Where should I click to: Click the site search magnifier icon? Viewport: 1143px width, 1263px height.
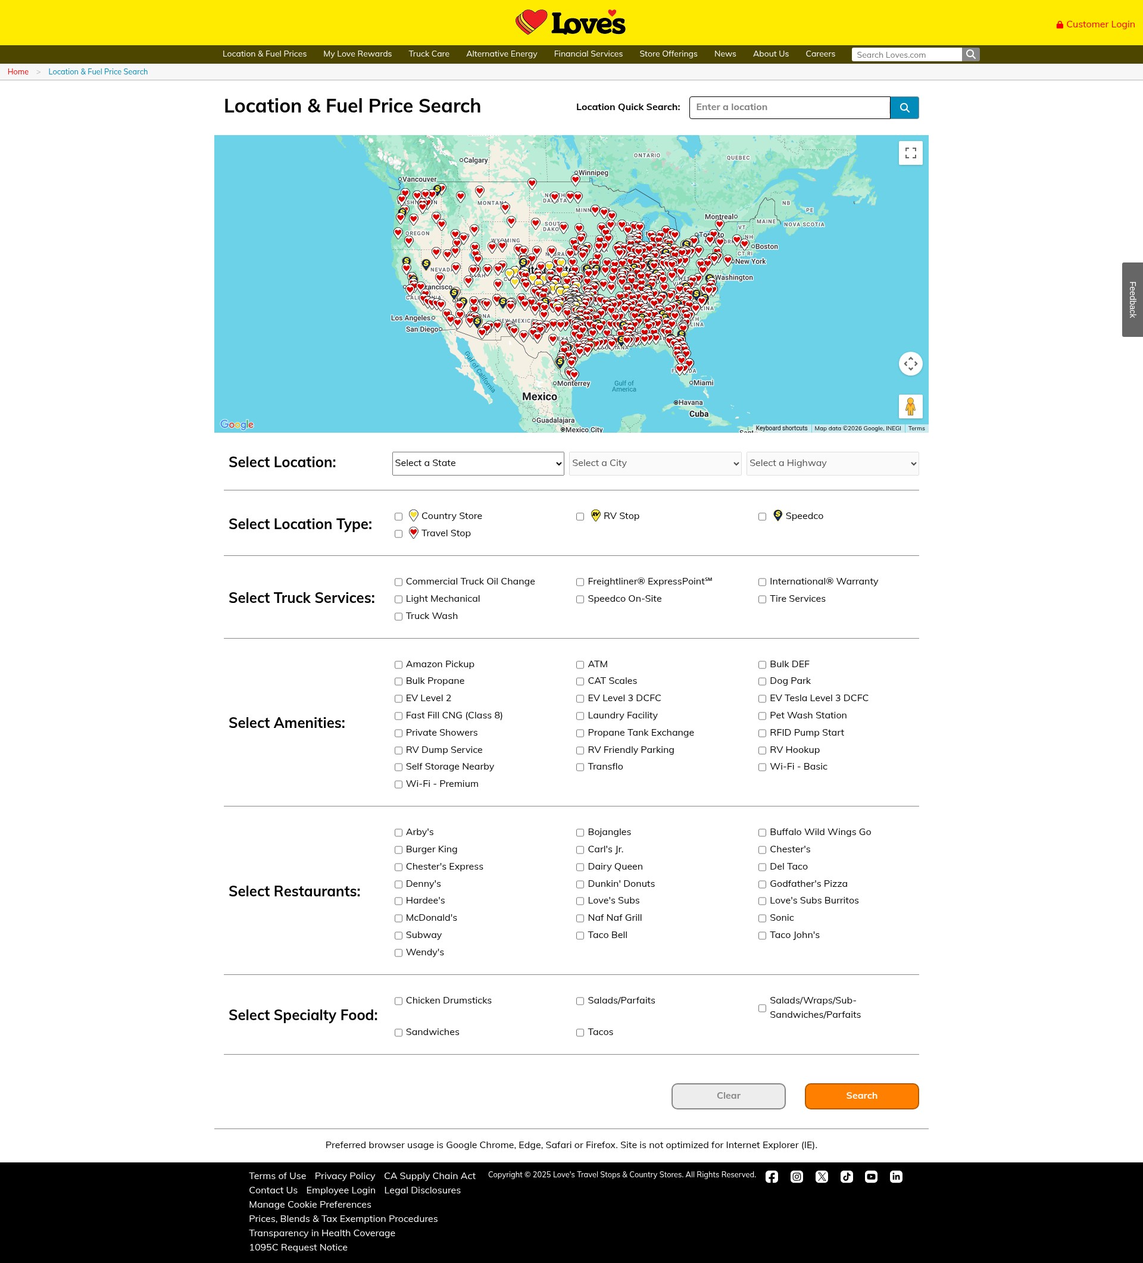coord(971,55)
